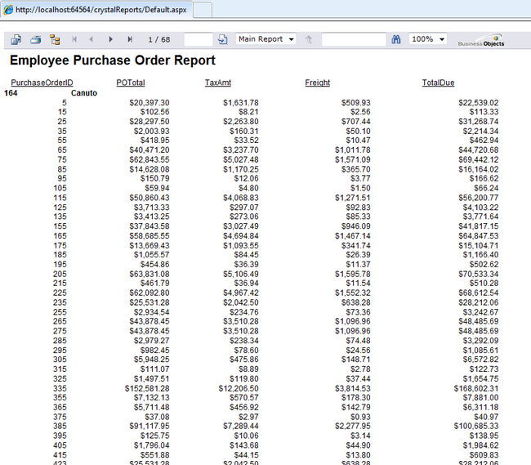
Task: Click the Print report icon
Action: click(x=36, y=39)
